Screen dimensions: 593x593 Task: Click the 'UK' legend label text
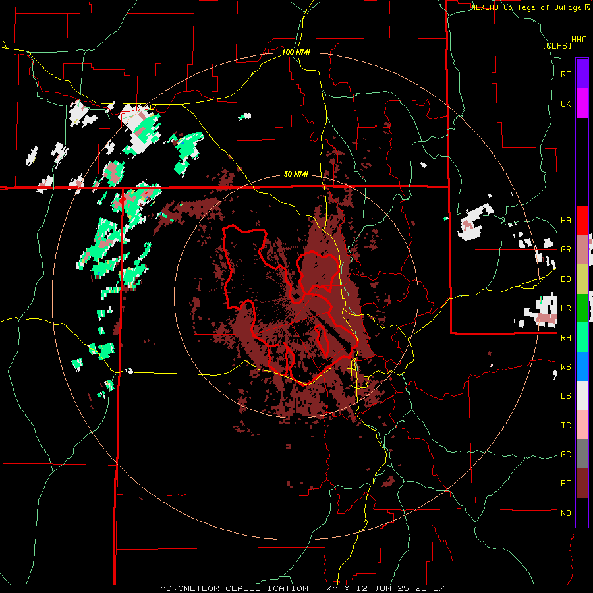[565, 104]
